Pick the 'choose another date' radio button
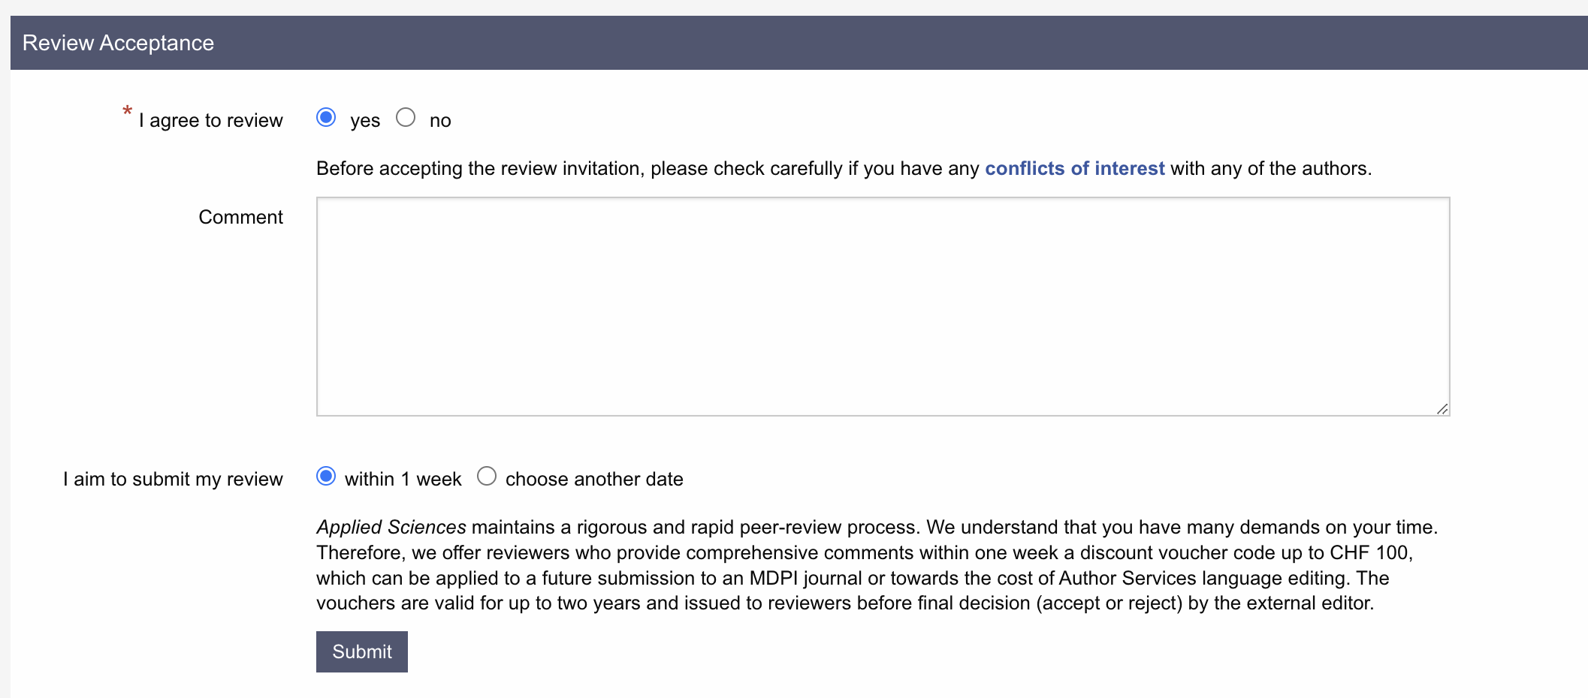Image resolution: width=1588 pixels, height=698 pixels. click(x=487, y=477)
